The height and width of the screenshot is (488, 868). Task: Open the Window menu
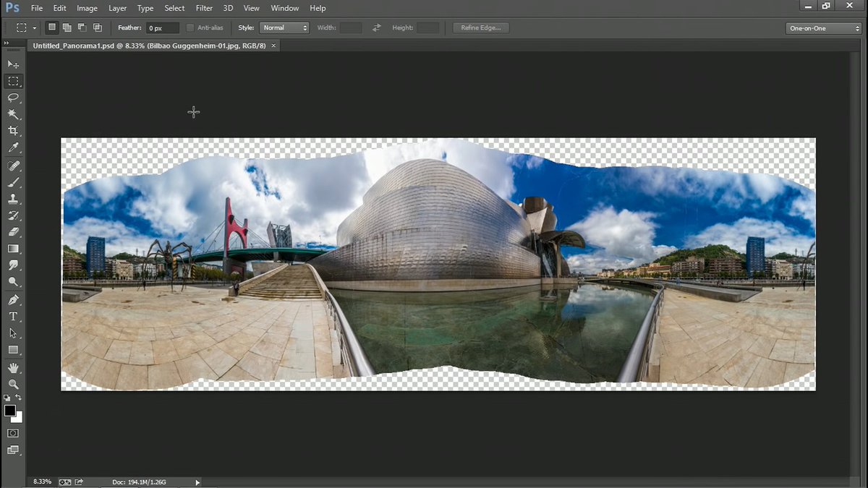click(x=284, y=8)
